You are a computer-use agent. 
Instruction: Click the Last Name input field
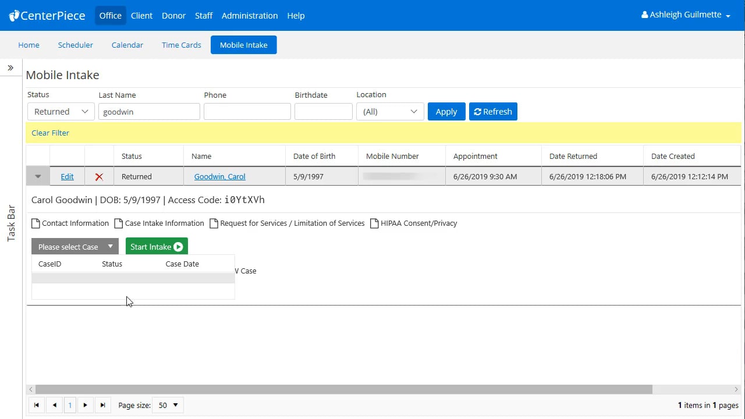[x=149, y=112]
